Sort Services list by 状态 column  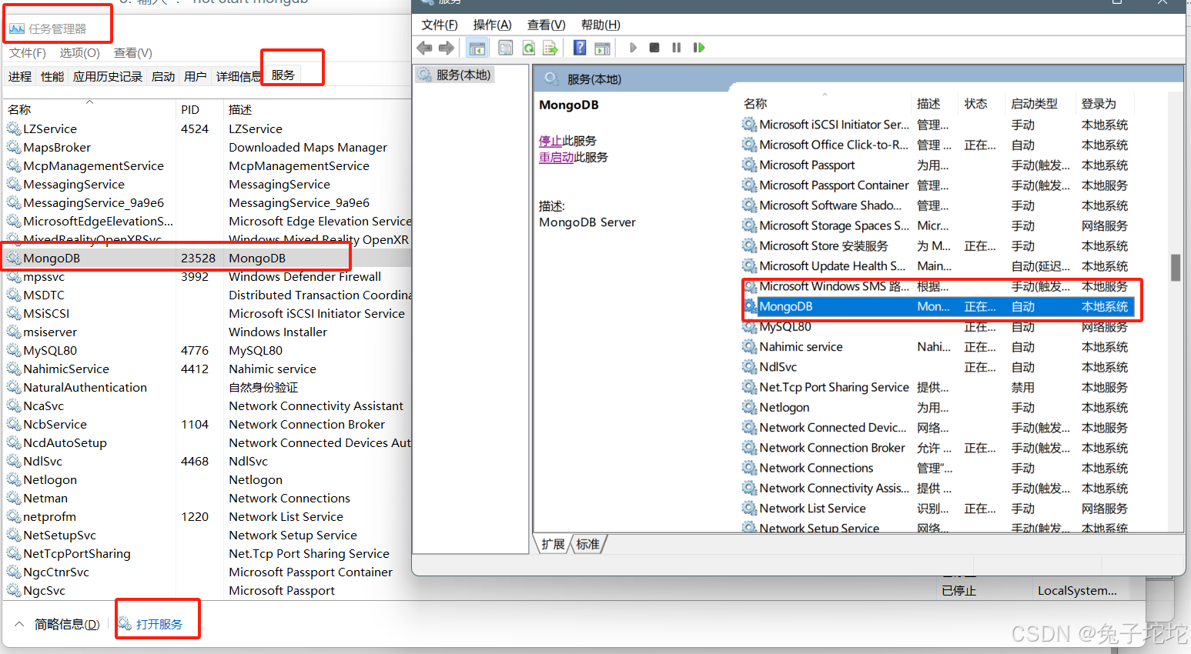coord(981,103)
